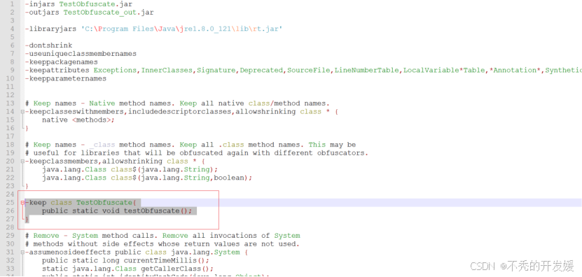Image resolution: width=582 pixels, height=277 pixels.
Task: Click 'LineNumberTable' in the keepattributes list
Action: coord(367,70)
